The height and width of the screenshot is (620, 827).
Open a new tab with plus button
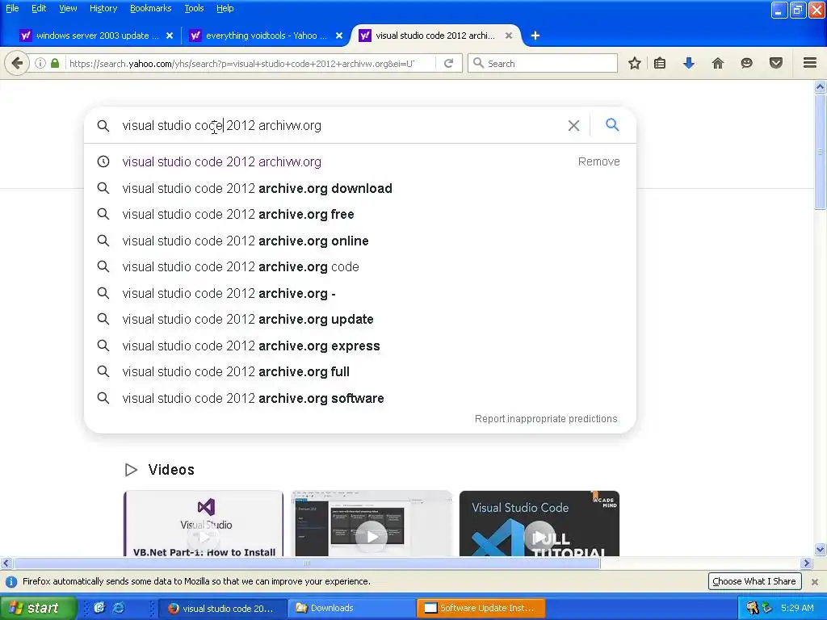535,36
